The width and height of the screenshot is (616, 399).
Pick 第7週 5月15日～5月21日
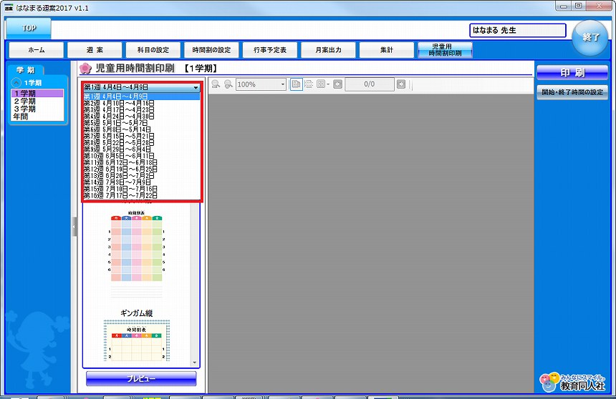point(141,136)
